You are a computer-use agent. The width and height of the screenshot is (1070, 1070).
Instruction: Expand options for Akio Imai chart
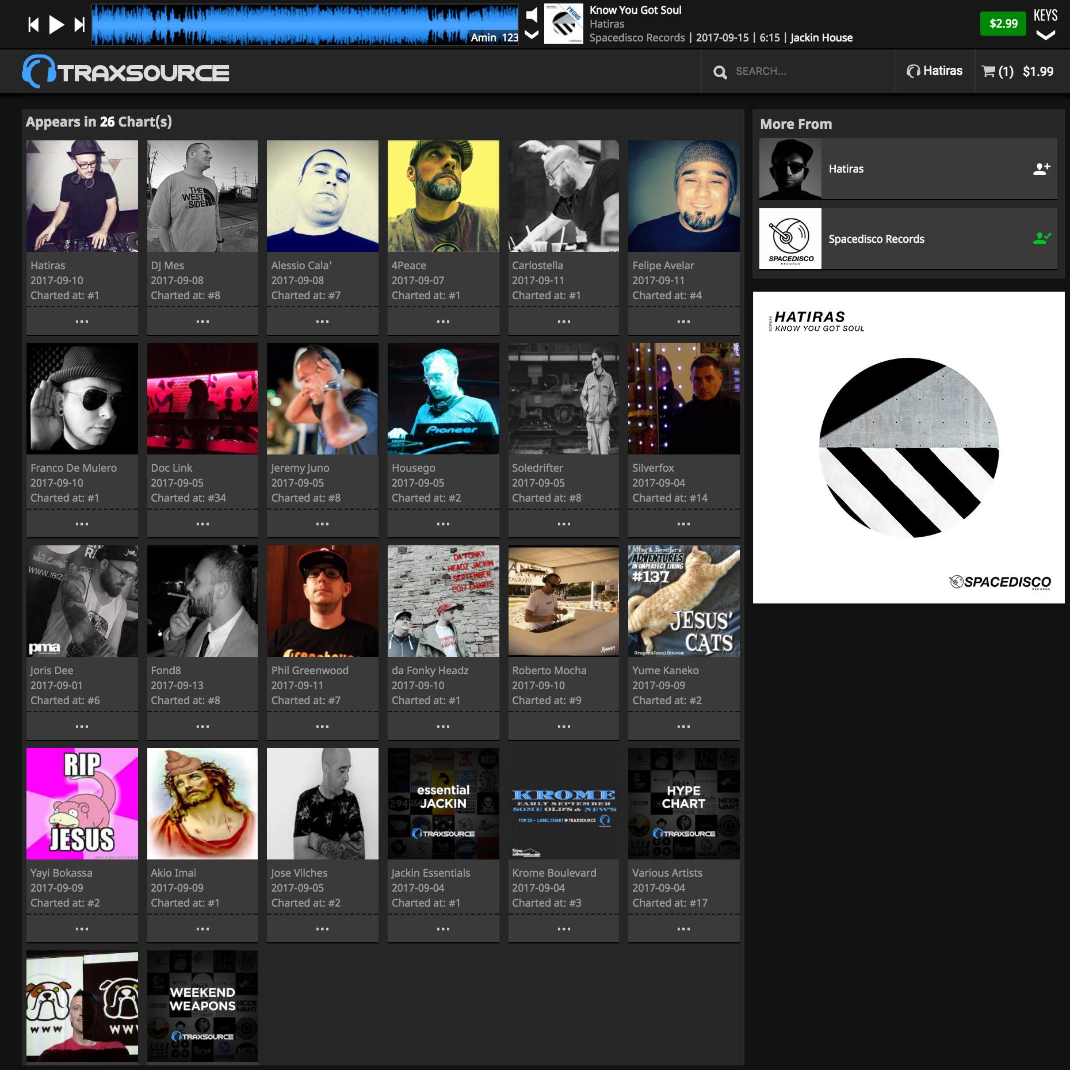tap(202, 928)
